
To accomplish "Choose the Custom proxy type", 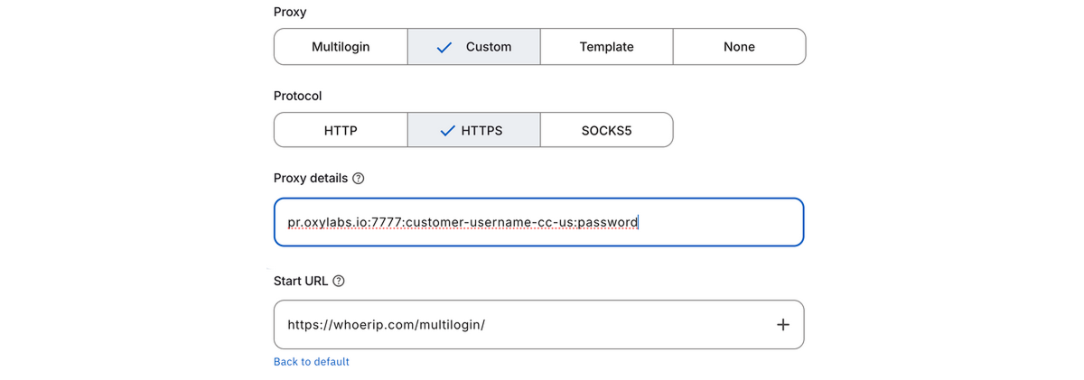I will coord(488,47).
